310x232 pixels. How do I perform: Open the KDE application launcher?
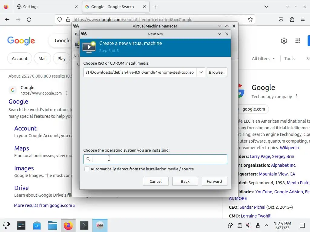(7, 225)
